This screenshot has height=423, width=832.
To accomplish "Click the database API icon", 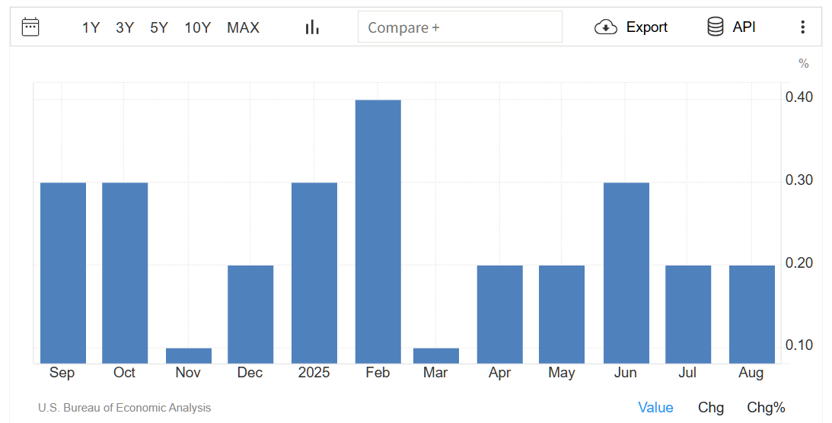I will 715,27.
